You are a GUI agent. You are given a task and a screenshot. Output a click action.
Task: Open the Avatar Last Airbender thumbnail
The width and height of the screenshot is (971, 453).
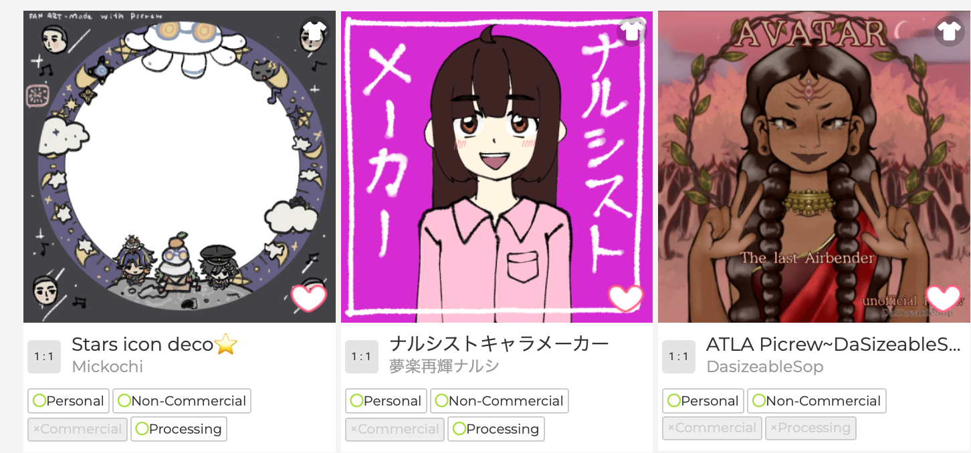(x=814, y=167)
